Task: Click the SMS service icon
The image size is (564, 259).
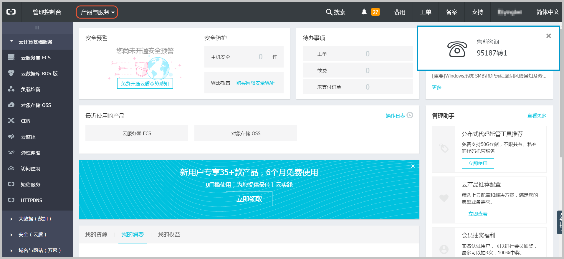Action: click(11, 184)
